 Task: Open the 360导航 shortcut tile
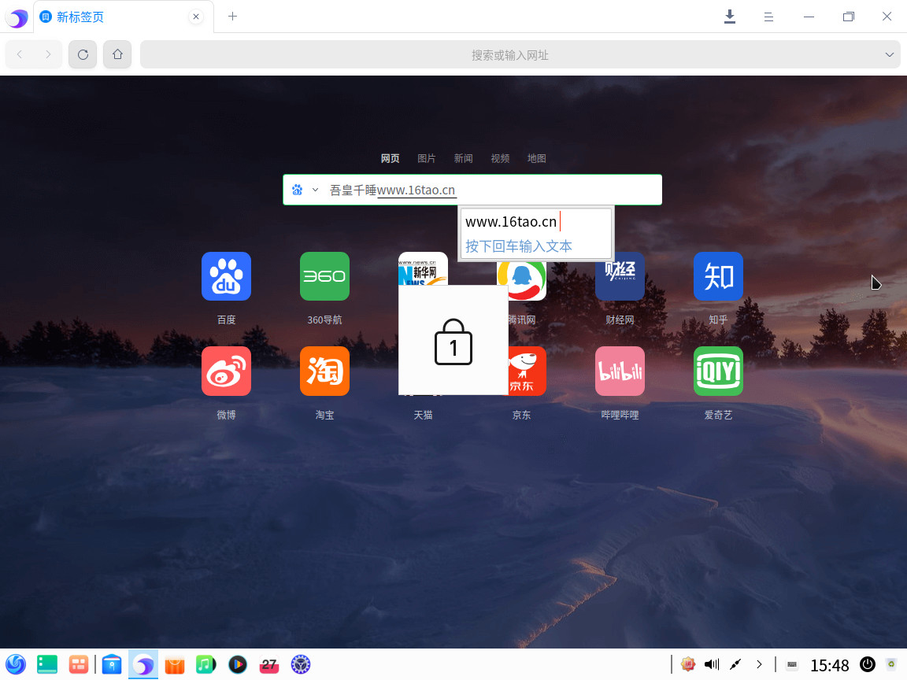[x=324, y=276]
